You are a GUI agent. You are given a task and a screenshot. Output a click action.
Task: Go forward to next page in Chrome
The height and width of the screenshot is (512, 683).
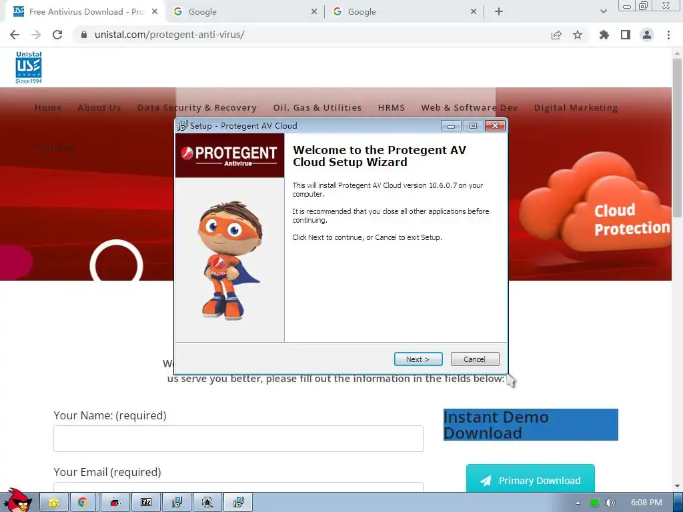click(x=36, y=35)
